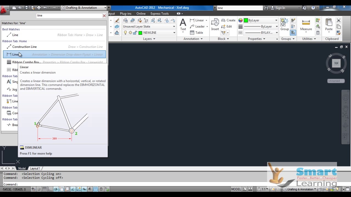Image resolution: width=351 pixels, height=197 pixels.
Task: Expand the Annotation panel title
Action: pyautogui.click(x=193, y=39)
